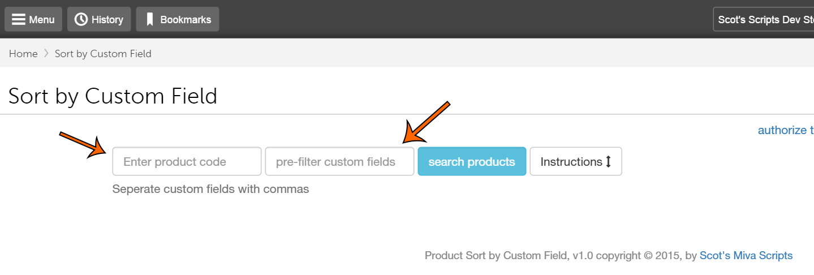Visit the Scot's Miva Scripts footer link
This screenshot has height=275, width=814.
746,256
